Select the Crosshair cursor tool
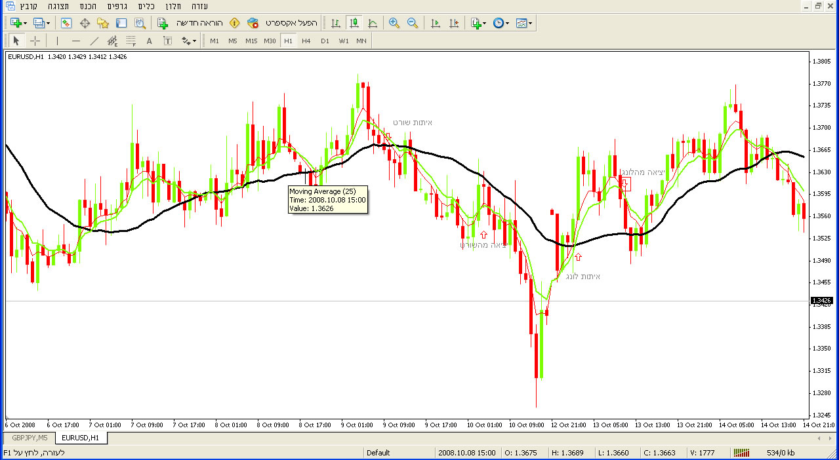 [x=35, y=41]
